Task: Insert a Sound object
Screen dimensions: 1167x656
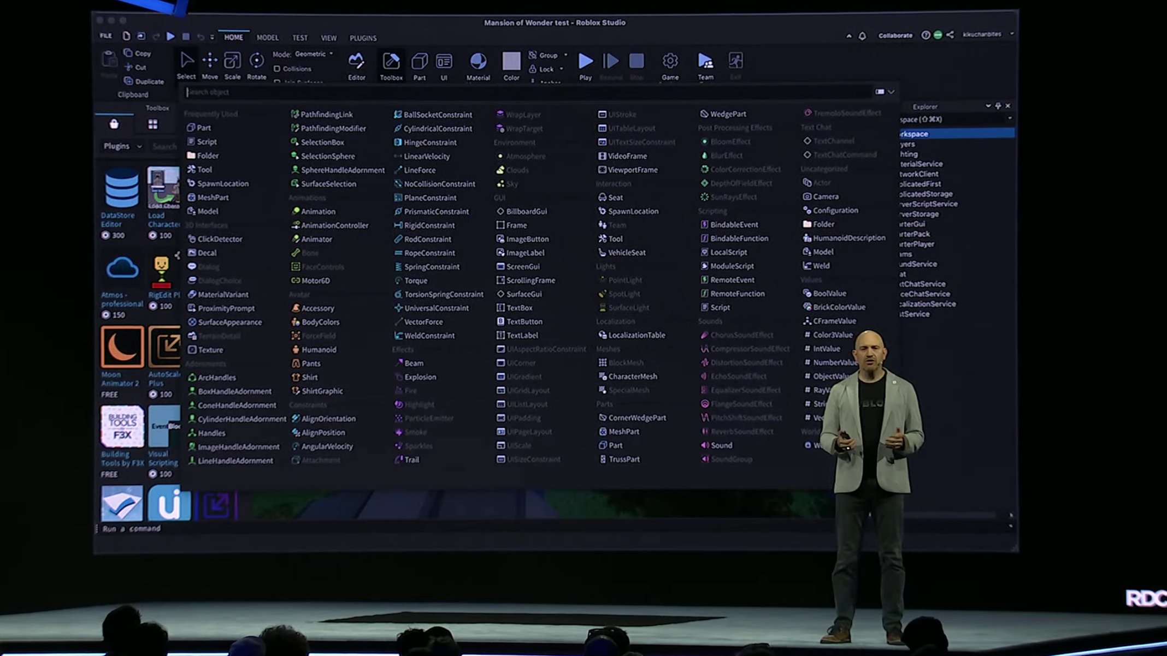Action: click(x=716, y=445)
